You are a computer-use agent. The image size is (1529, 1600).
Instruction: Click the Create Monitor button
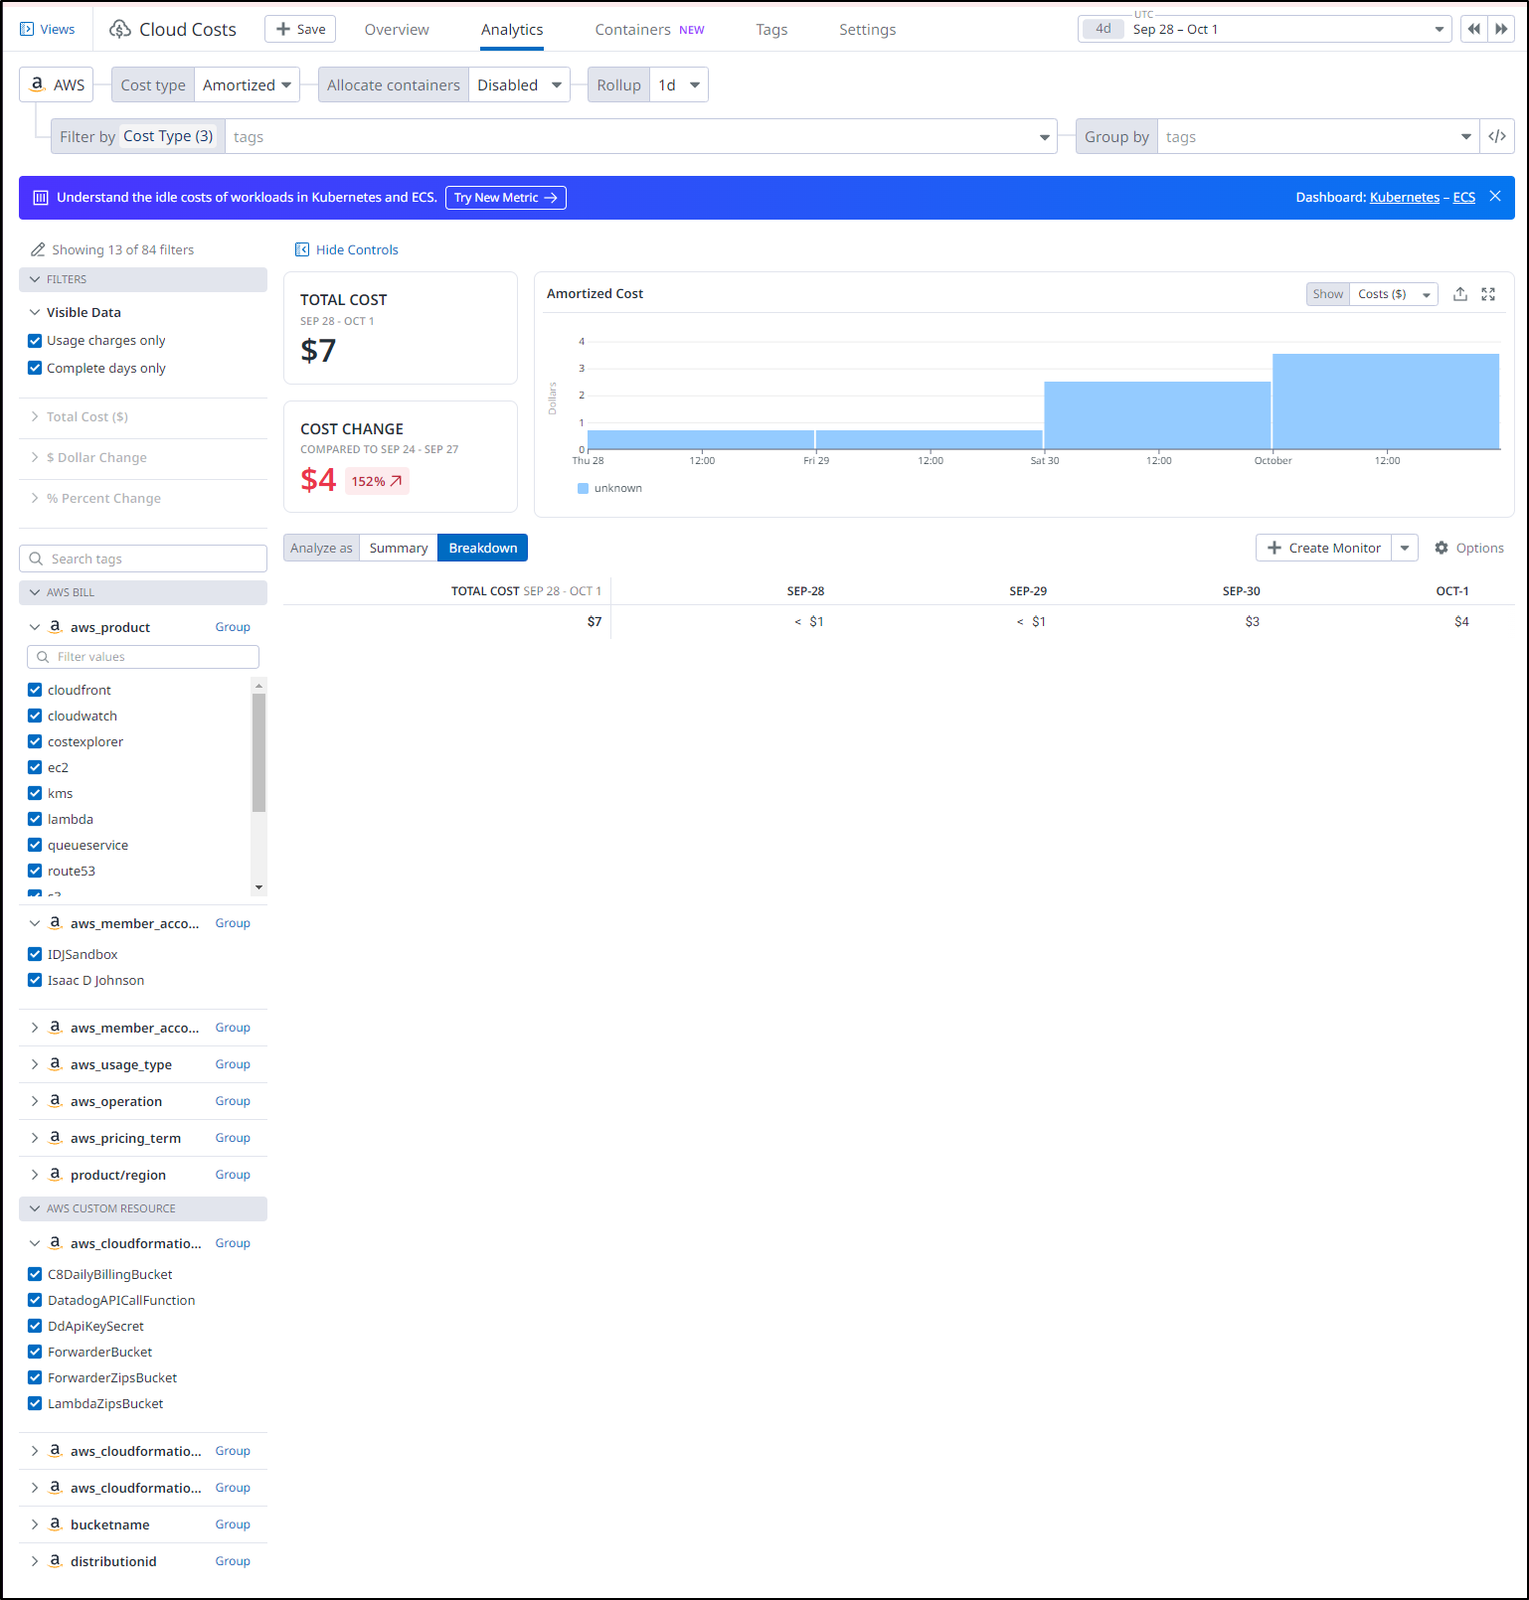coord(1324,548)
